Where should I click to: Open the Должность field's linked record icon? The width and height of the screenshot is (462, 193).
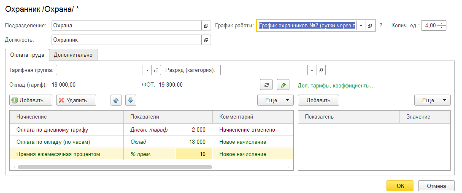(206, 40)
